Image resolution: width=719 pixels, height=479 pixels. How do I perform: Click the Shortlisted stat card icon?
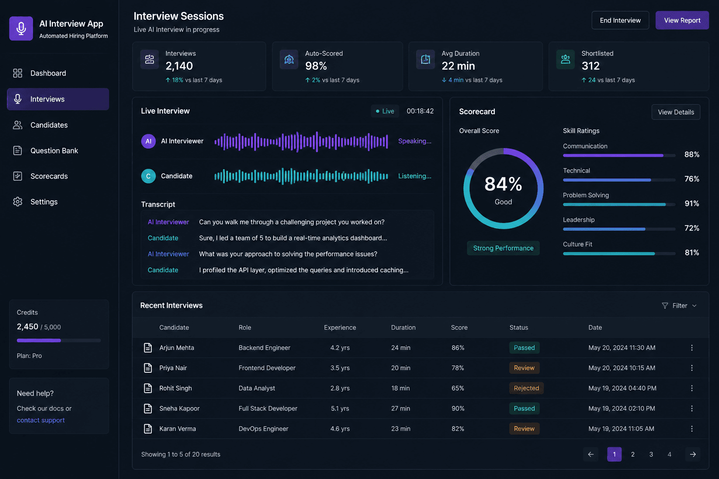[x=565, y=59]
